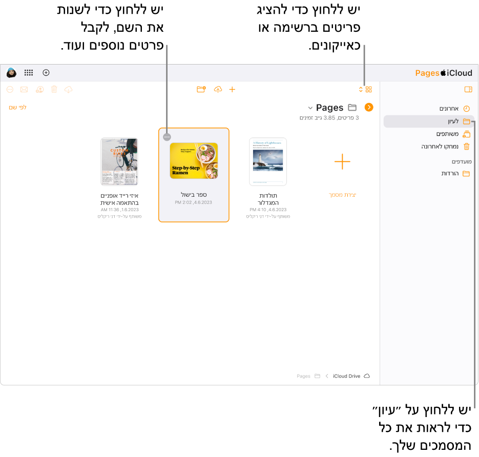Click the plus icon to create new document
Image resolution: width=479 pixels, height=457 pixels.
coord(232,89)
